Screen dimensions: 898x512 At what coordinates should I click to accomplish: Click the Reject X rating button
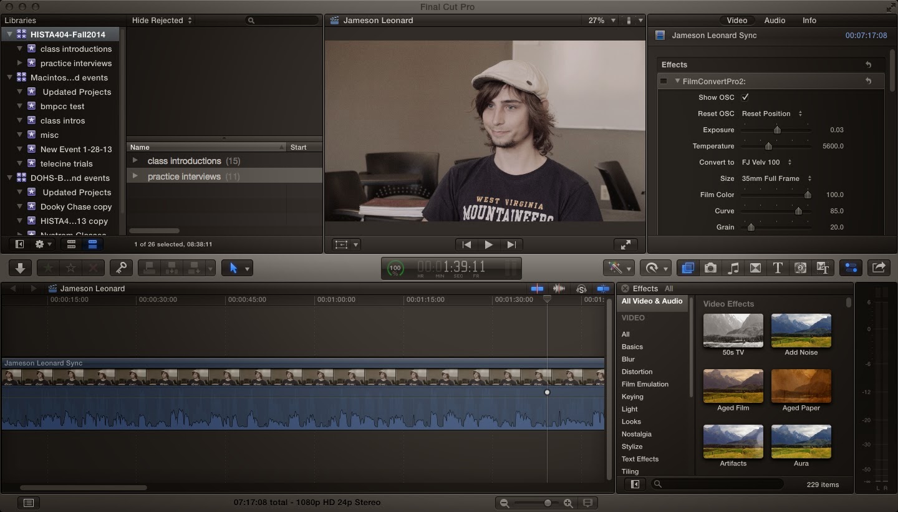tap(94, 268)
